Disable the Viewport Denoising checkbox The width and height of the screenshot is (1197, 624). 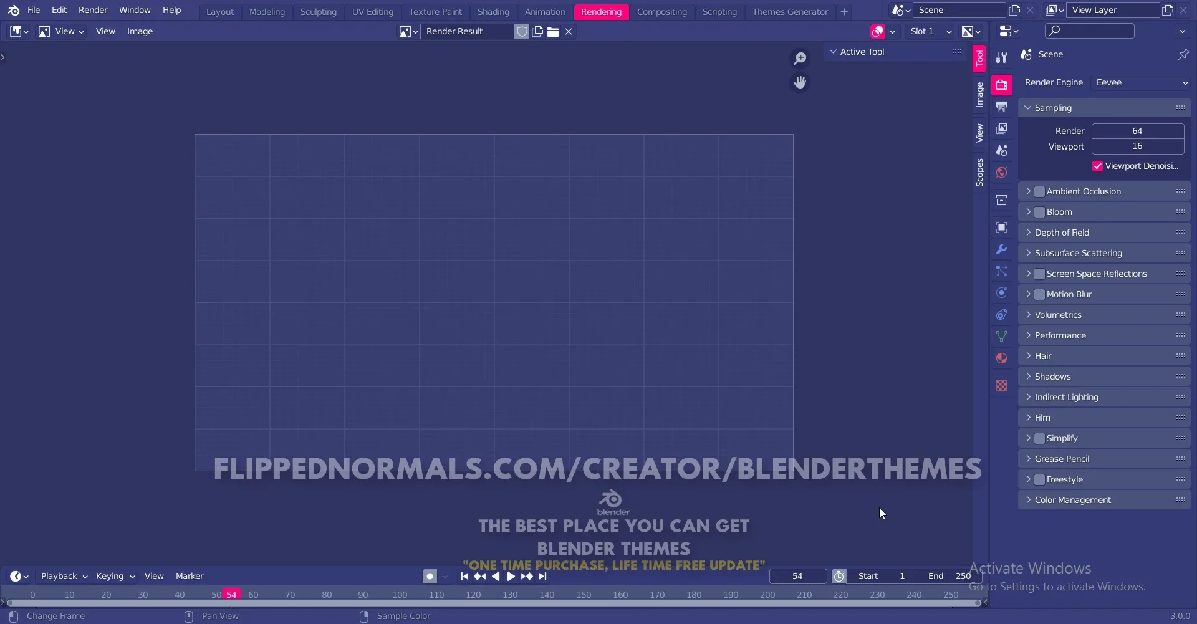coord(1097,166)
